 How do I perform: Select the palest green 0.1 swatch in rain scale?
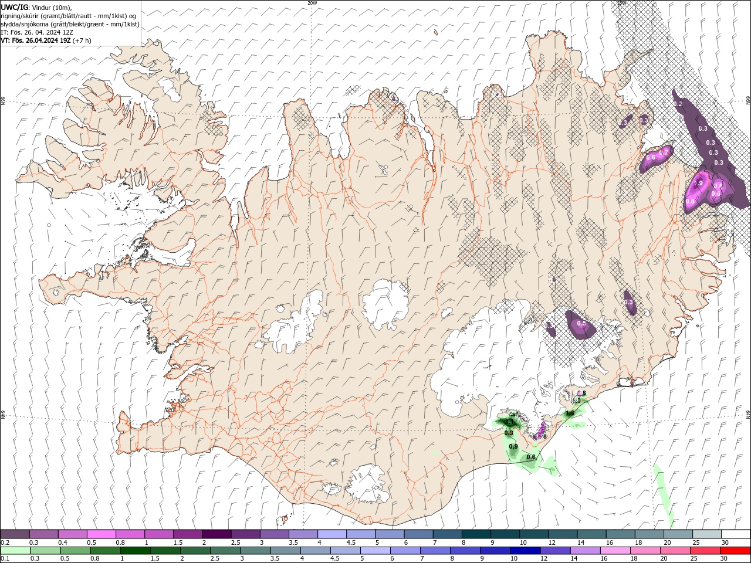coord(15,551)
